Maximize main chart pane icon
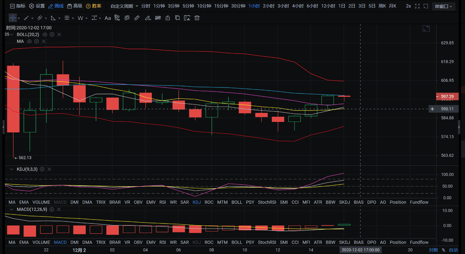Image resolution: width=465 pixels, height=254 pixels. 426,29
